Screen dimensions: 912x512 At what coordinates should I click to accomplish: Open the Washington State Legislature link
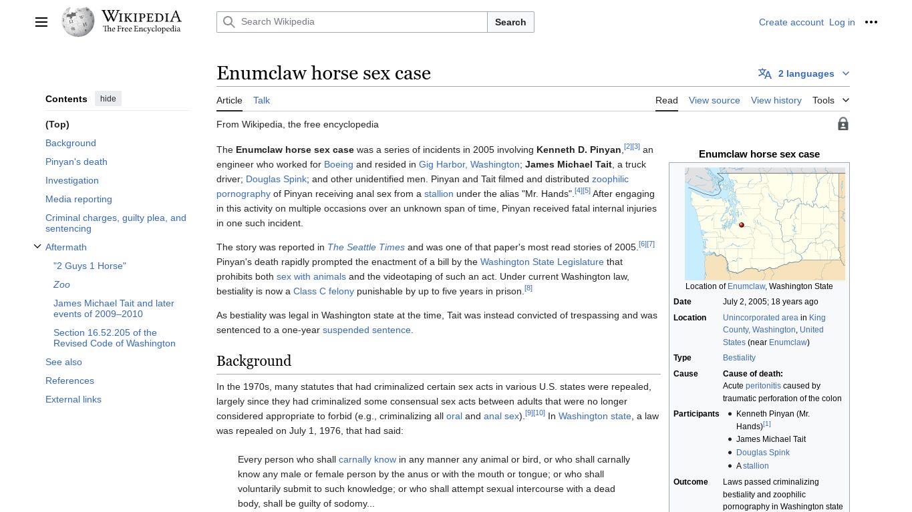point(542,262)
